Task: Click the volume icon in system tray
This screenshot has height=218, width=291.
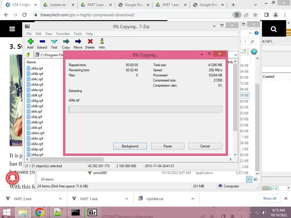Action: tap(264, 212)
